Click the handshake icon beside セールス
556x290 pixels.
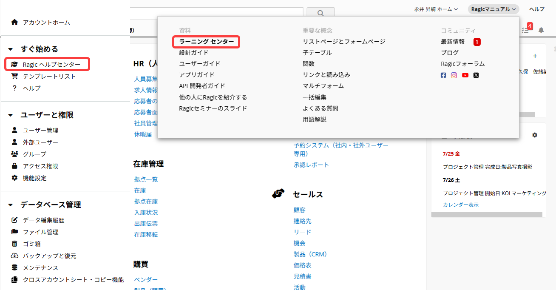(x=278, y=193)
